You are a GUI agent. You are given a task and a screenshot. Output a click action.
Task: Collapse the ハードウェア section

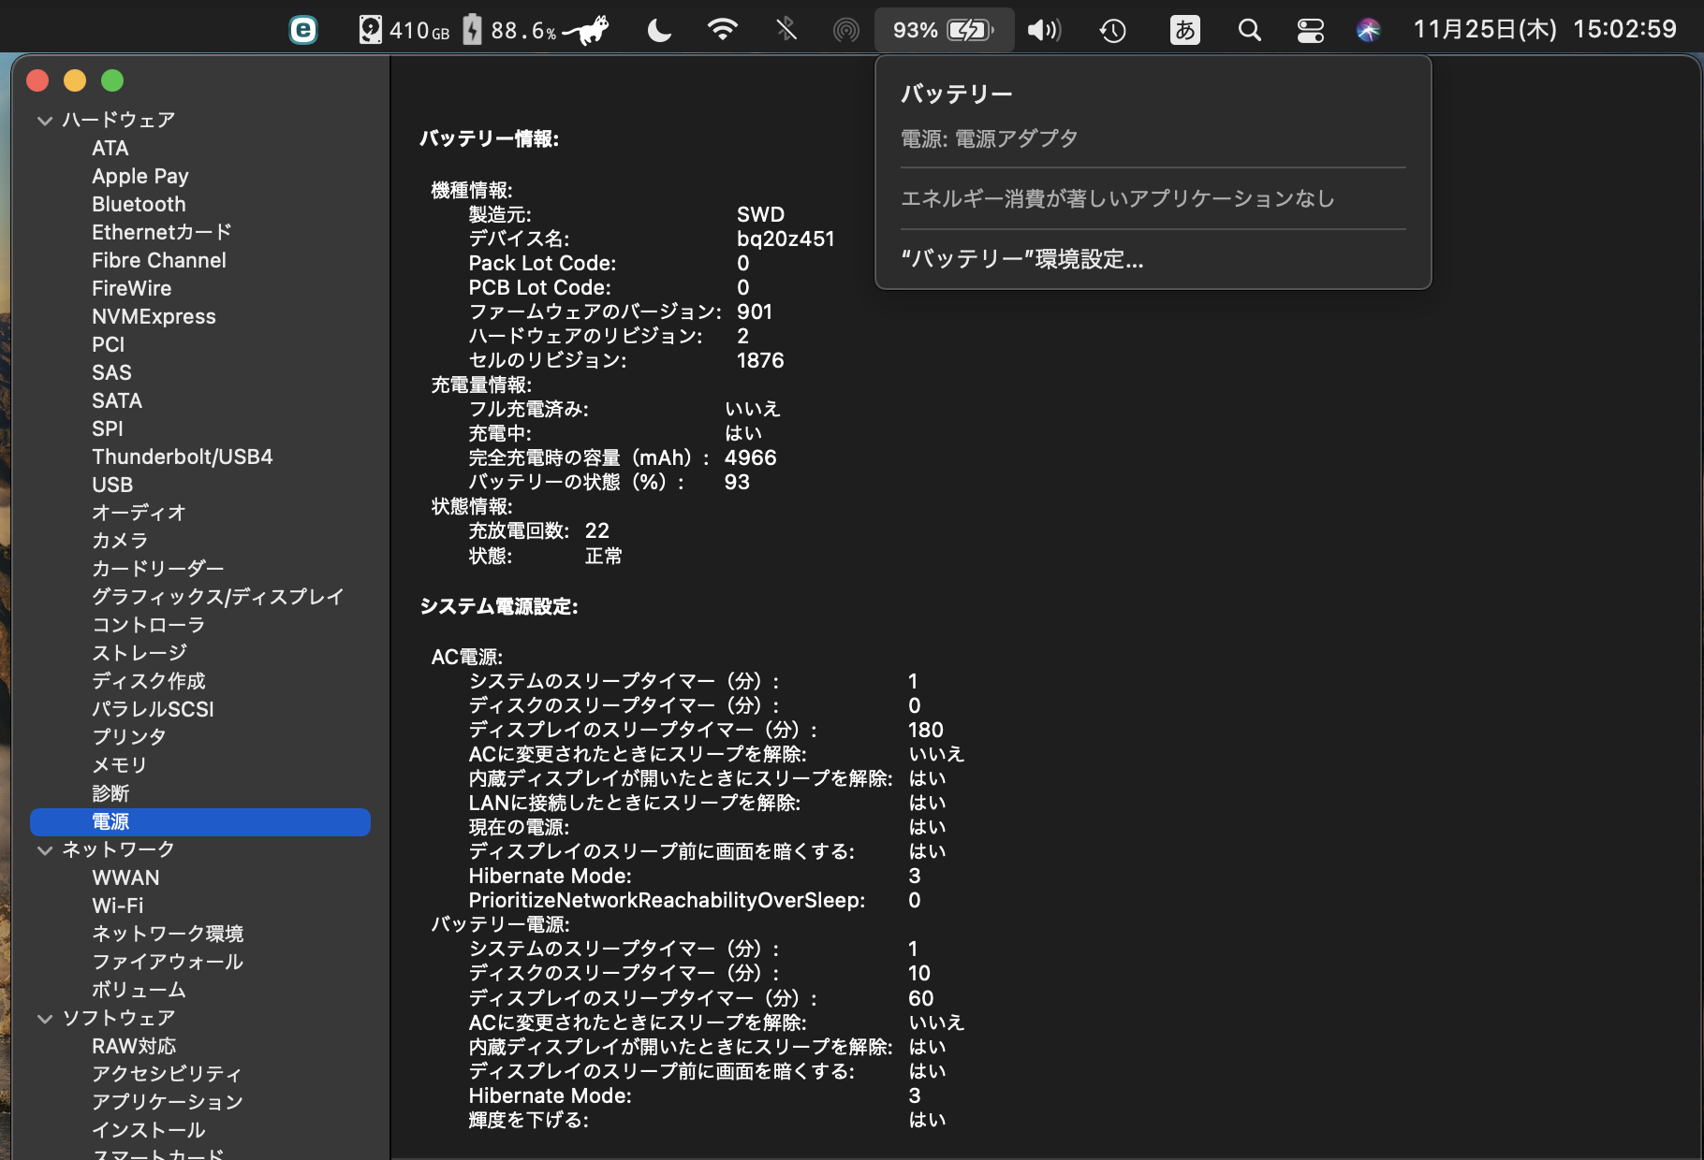pyautogui.click(x=44, y=121)
